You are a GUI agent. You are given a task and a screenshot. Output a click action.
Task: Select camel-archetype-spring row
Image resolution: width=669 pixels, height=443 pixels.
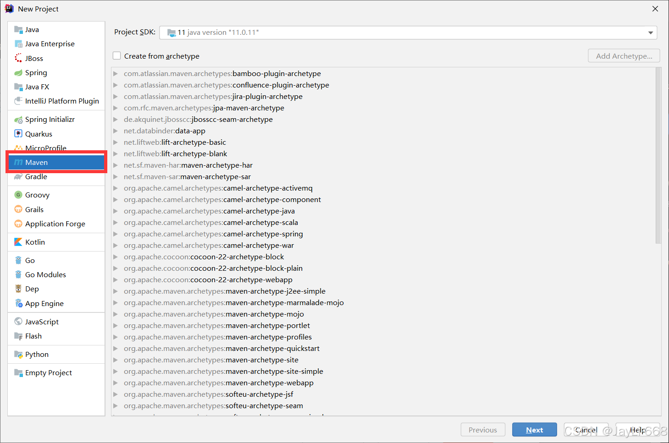click(x=213, y=234)
